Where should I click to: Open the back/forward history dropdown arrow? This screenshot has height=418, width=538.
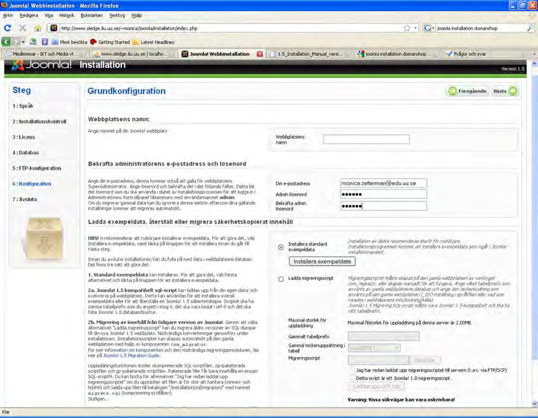point(23,42)
